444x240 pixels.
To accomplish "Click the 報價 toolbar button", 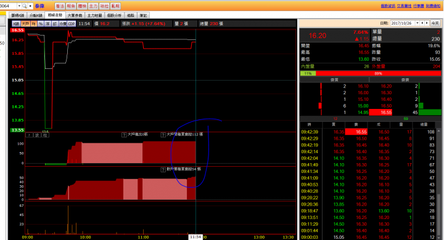I will [71, 6].
